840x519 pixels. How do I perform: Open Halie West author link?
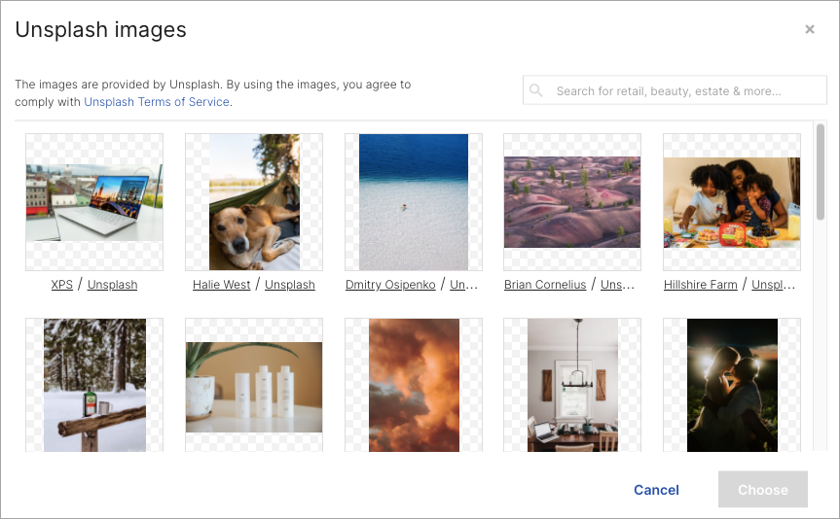click(x=223, y=285)
